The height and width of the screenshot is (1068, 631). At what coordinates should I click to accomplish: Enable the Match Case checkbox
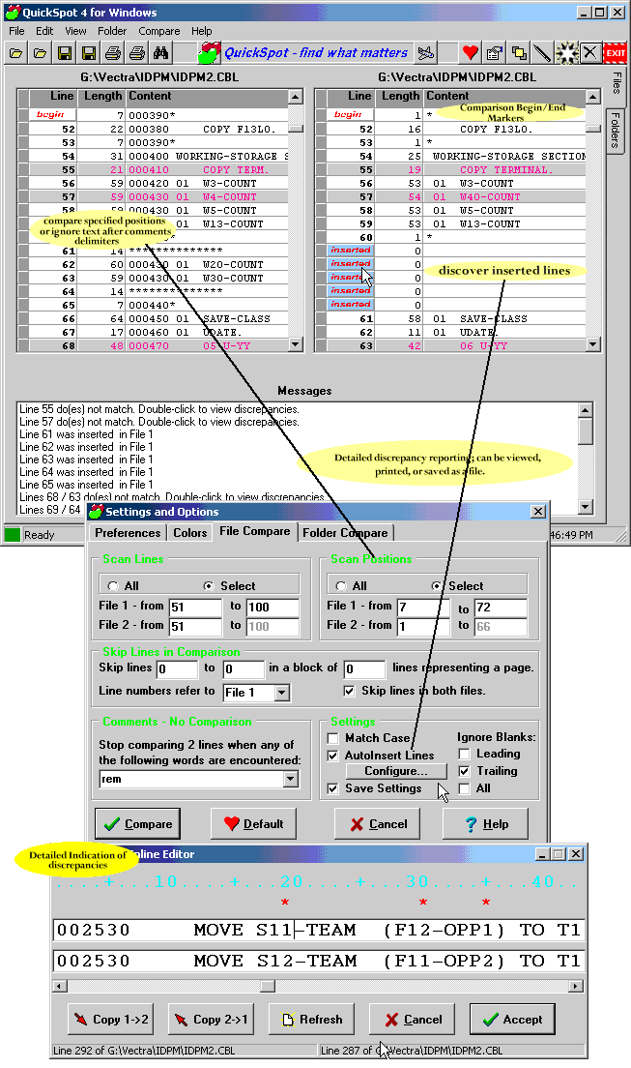click(x=333, y=738)
